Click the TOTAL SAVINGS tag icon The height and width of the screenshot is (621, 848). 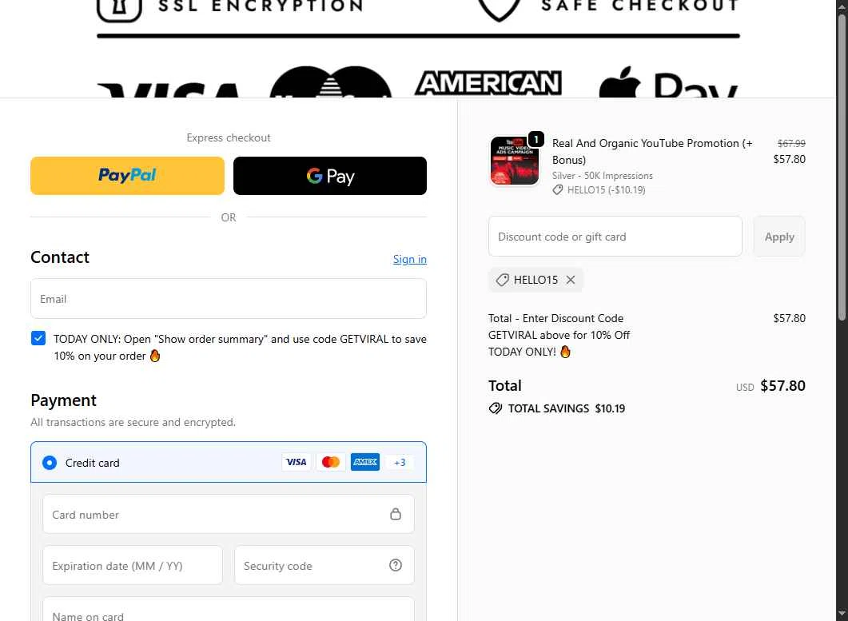click(x=495, y=408)
